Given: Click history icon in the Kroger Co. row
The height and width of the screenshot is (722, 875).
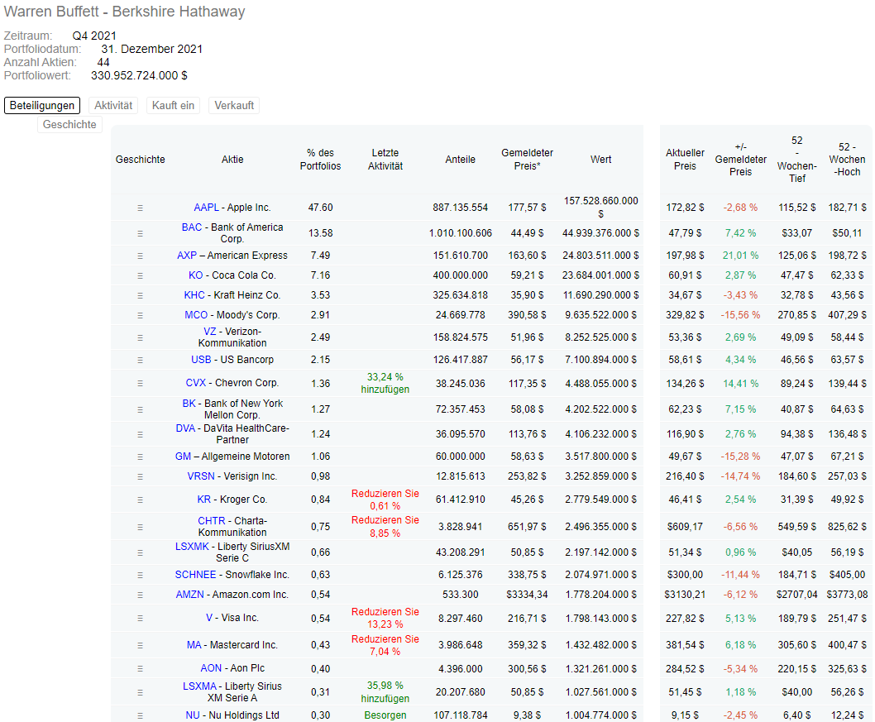Looking at the screenshot, I should [x=141, y=500].
